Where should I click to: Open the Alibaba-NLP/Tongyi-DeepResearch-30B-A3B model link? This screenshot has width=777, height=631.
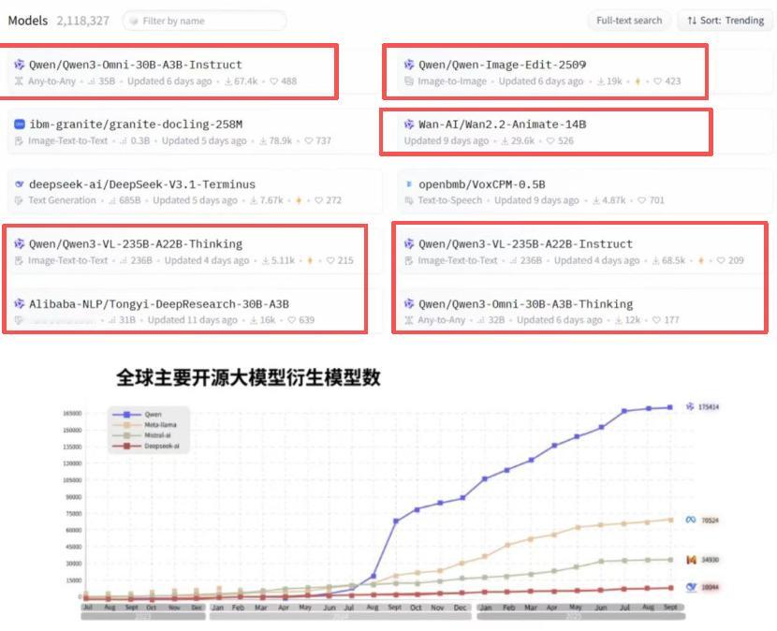159,304
